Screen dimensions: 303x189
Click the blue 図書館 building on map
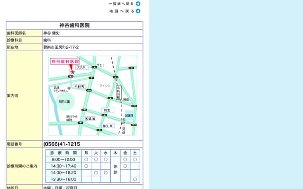[x=129, y=115]
